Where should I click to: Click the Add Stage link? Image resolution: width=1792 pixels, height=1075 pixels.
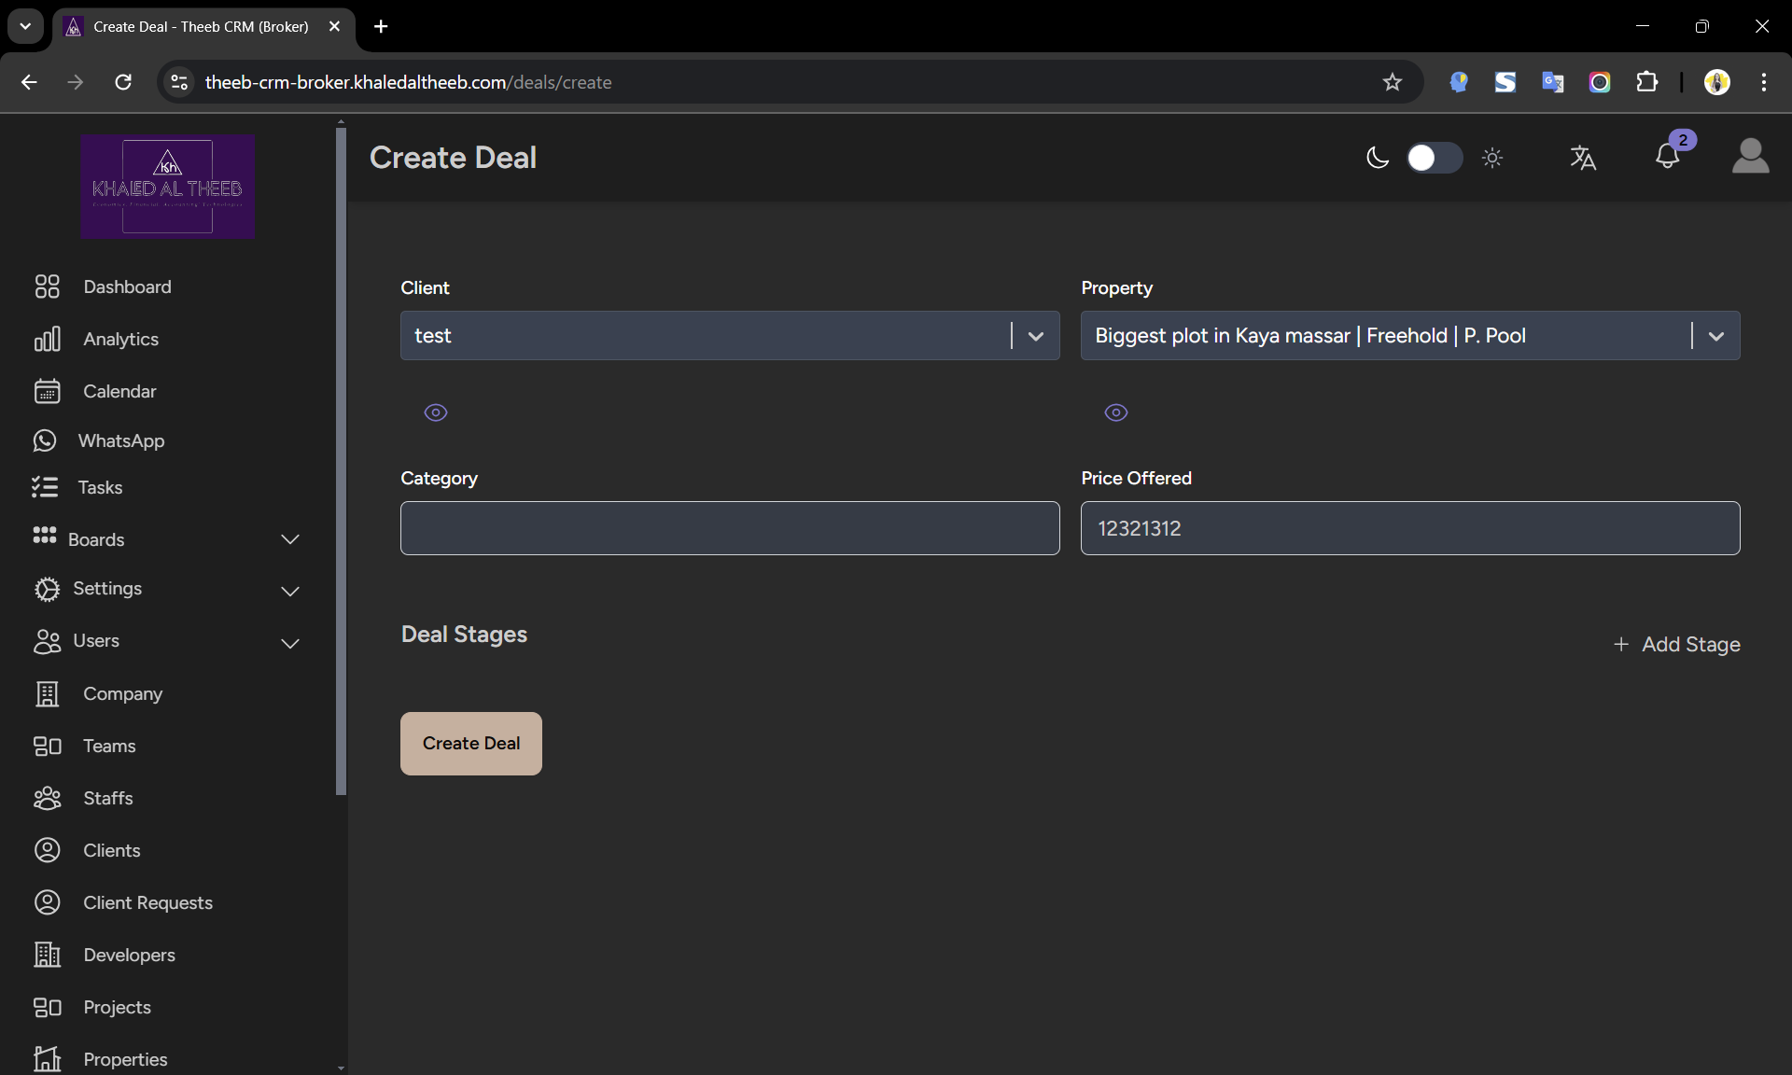coord(1676,644)
